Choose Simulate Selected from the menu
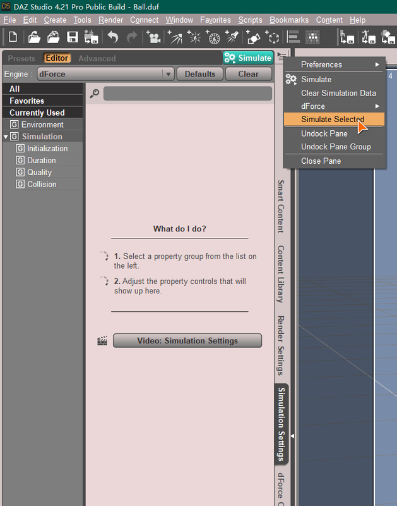Screen dimensions: 397x506 click(335, 119)
